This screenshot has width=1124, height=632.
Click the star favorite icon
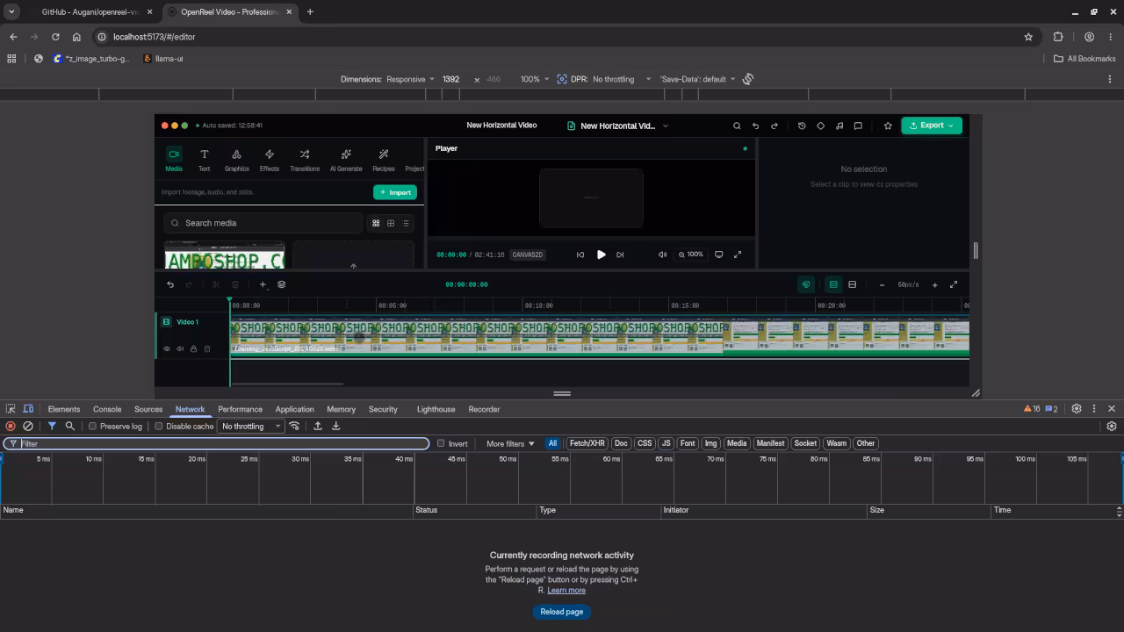[x=888, y=126]
